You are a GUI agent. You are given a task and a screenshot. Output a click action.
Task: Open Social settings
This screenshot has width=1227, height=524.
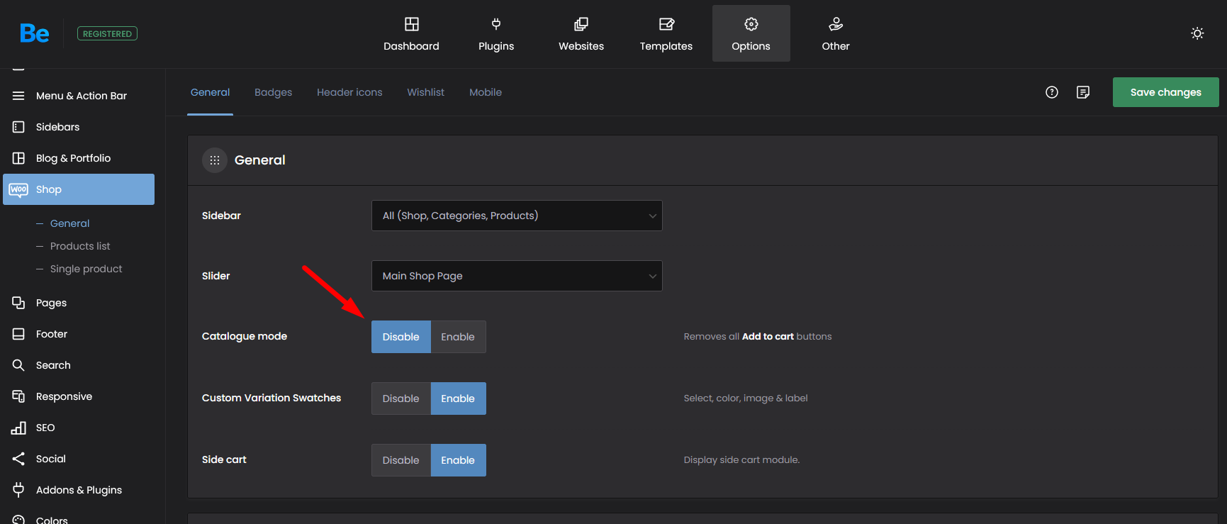coord(79,459)
